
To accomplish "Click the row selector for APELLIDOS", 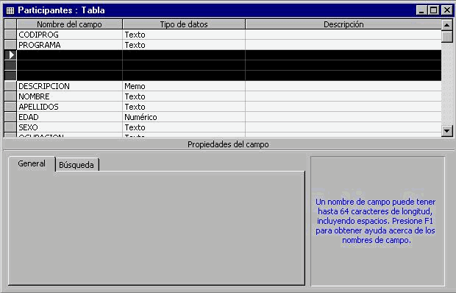I will pyautogui.click(x=10, y=107).
